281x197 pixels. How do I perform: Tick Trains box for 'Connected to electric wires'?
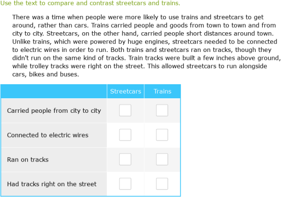(162, 135)
